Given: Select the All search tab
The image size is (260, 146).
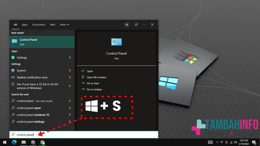Looking at the screenshot, I should [15, 25].
